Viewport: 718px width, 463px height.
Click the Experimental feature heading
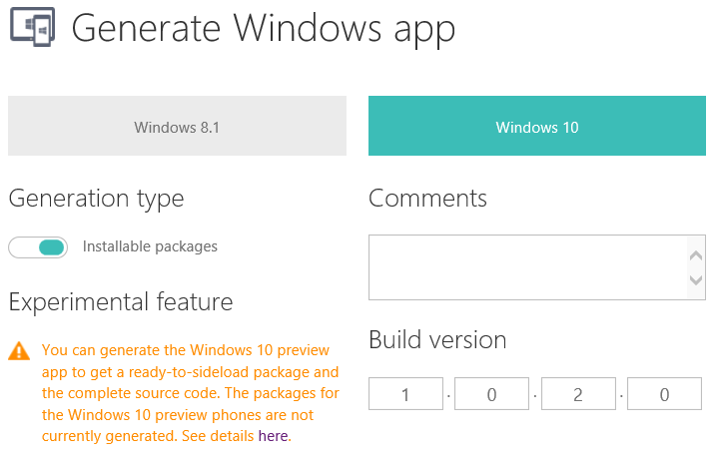point(121,302)
